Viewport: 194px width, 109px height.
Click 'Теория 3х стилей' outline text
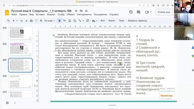145,42
